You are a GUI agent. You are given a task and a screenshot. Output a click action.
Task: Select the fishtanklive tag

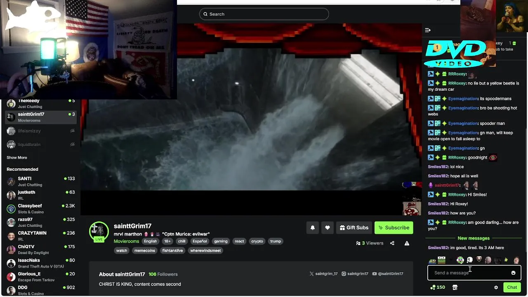(172, 250)
